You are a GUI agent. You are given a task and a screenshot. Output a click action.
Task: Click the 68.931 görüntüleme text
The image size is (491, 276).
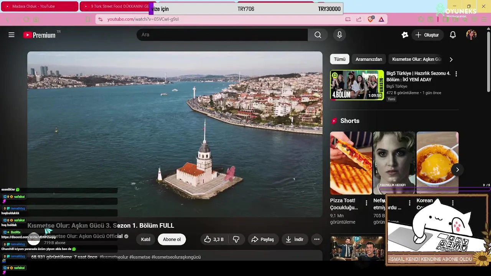(x=51, y=257)
